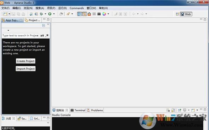Image resolution: width=209 pixels, height=130 pixels.
Task: Toggle the regular expression asterisk option
Action: click(x=47, y=35)
